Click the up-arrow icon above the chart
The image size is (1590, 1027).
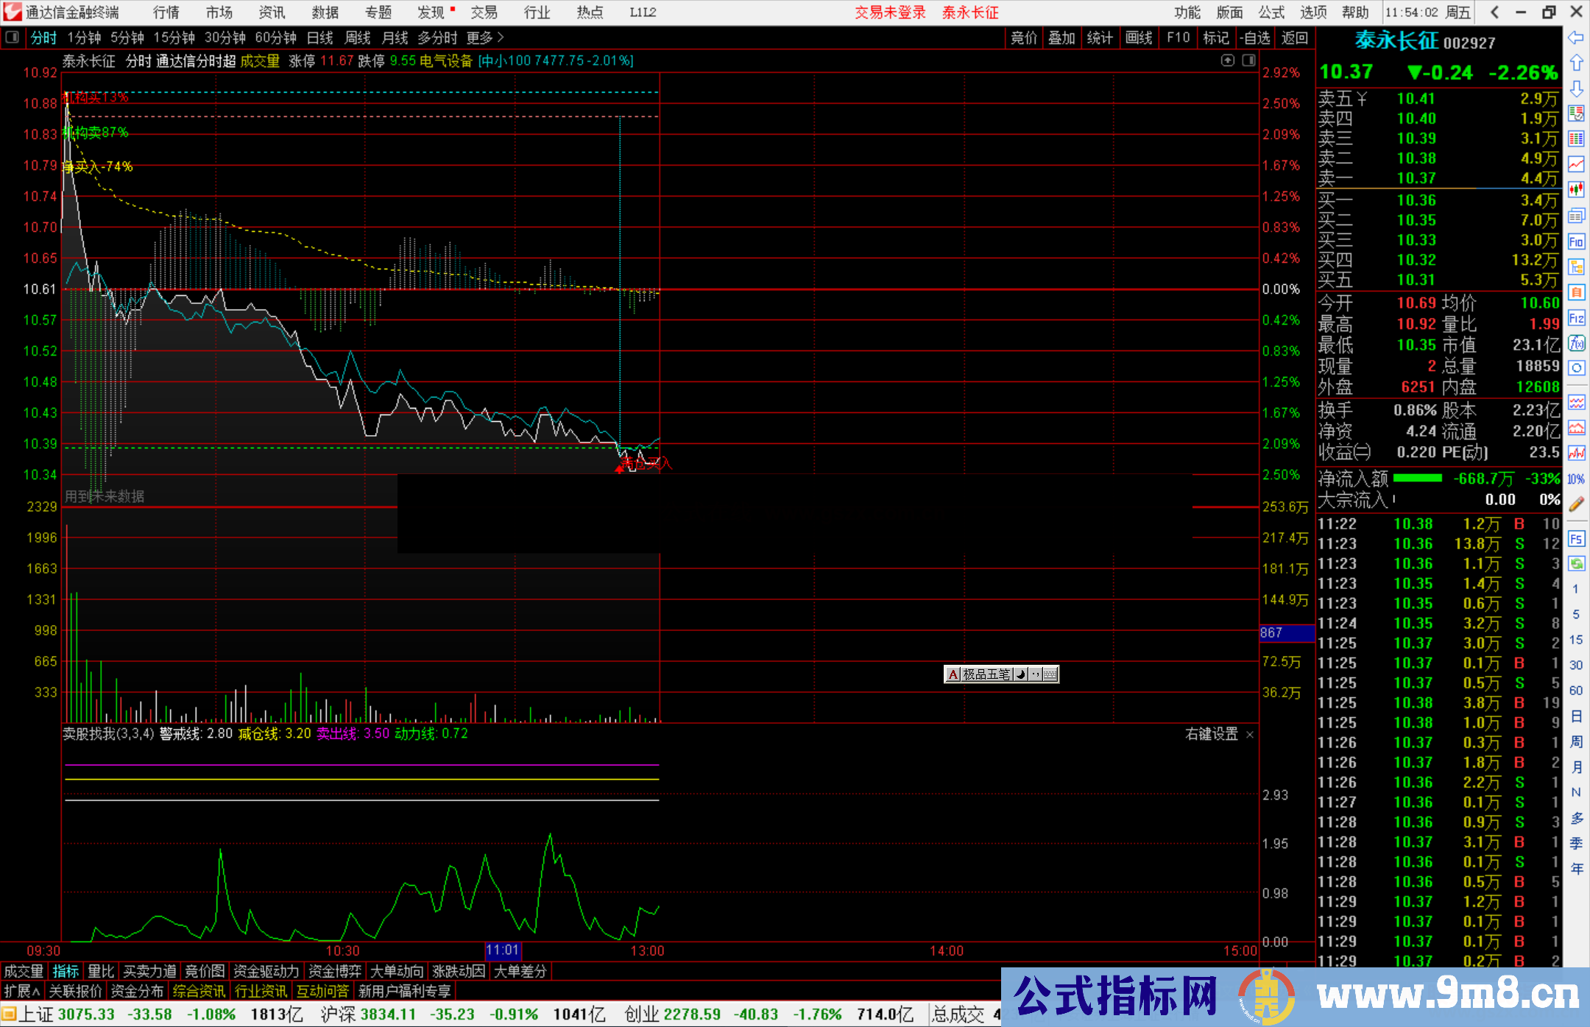pos(1228,60)
